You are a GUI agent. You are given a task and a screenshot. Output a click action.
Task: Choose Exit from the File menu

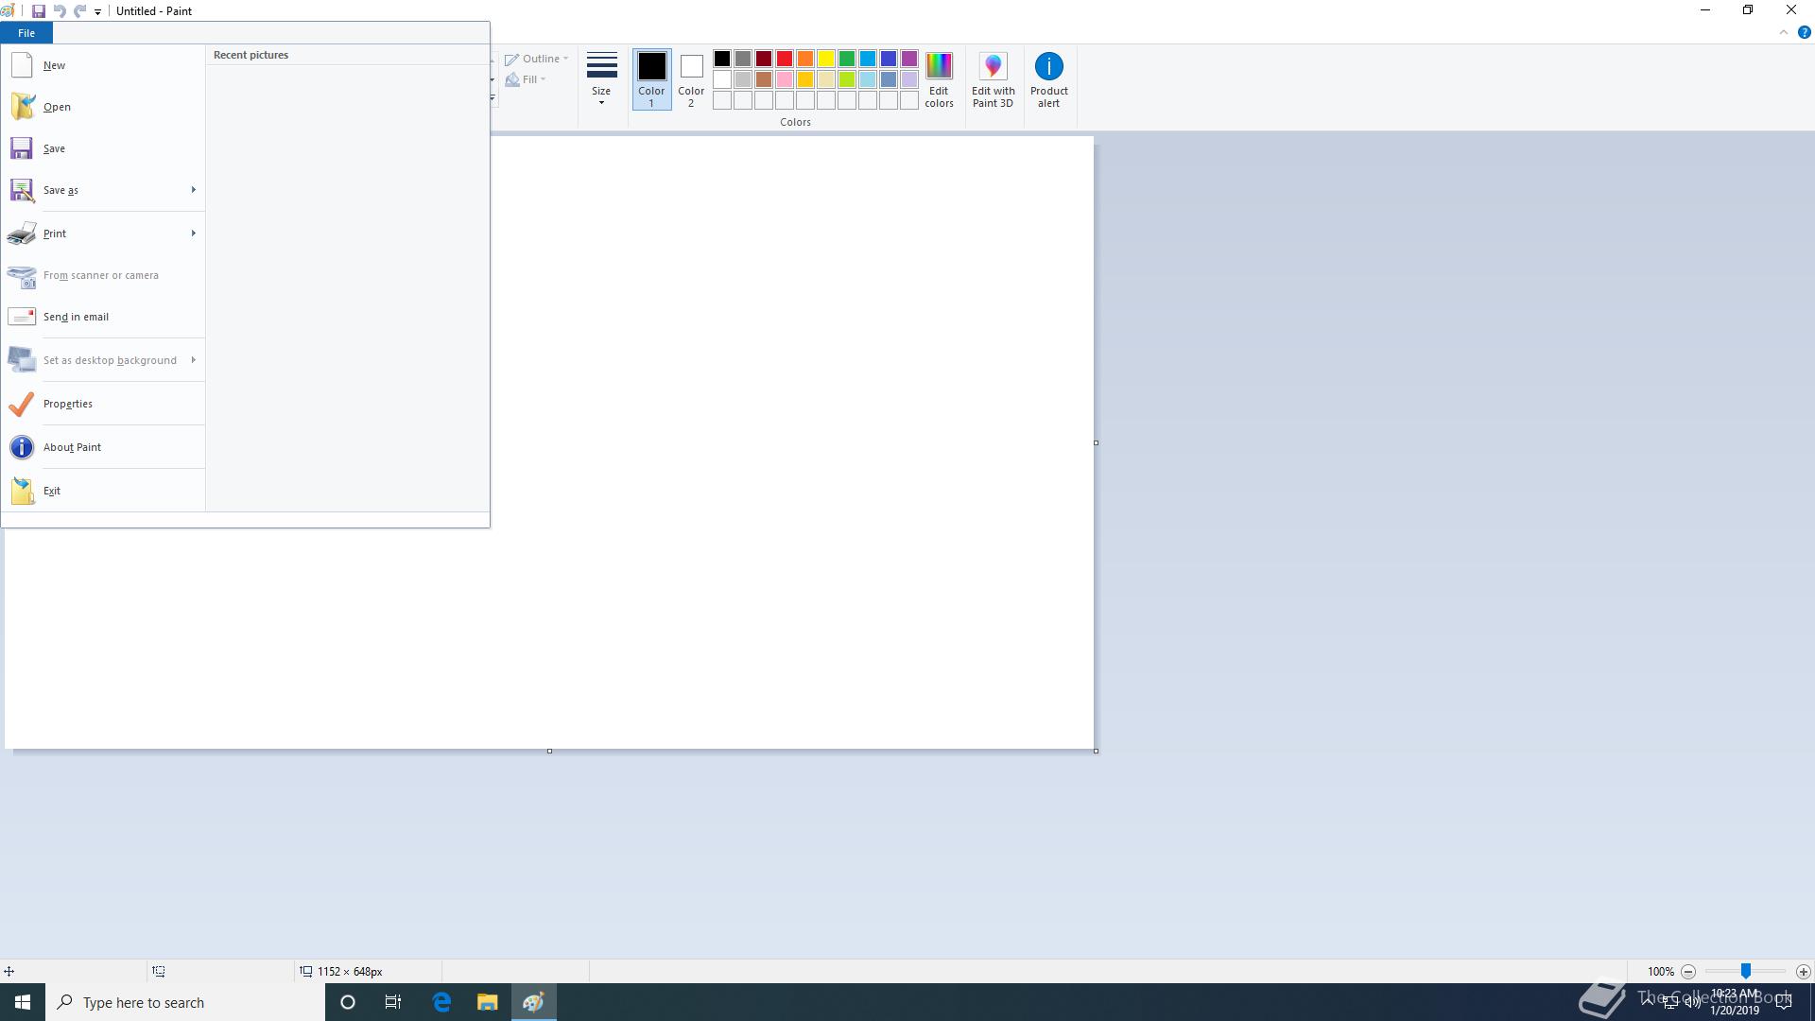pos(103,491)
